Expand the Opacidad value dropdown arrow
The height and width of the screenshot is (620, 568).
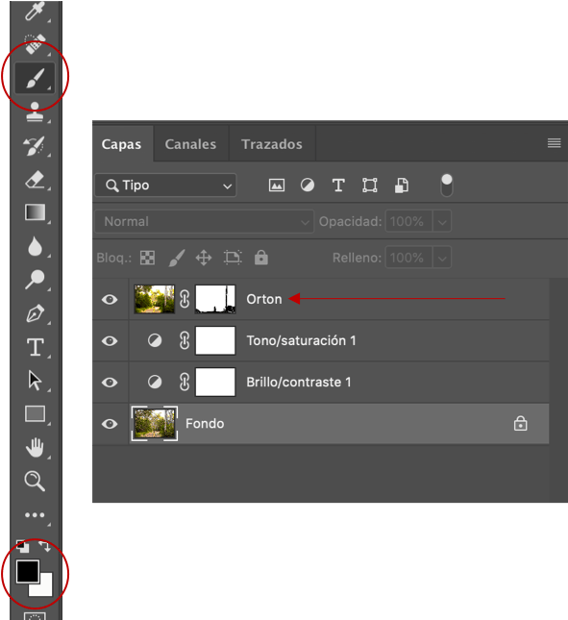[442, 221]
